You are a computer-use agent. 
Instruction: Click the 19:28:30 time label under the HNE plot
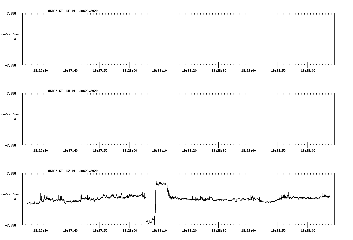[x=219, y=71]
